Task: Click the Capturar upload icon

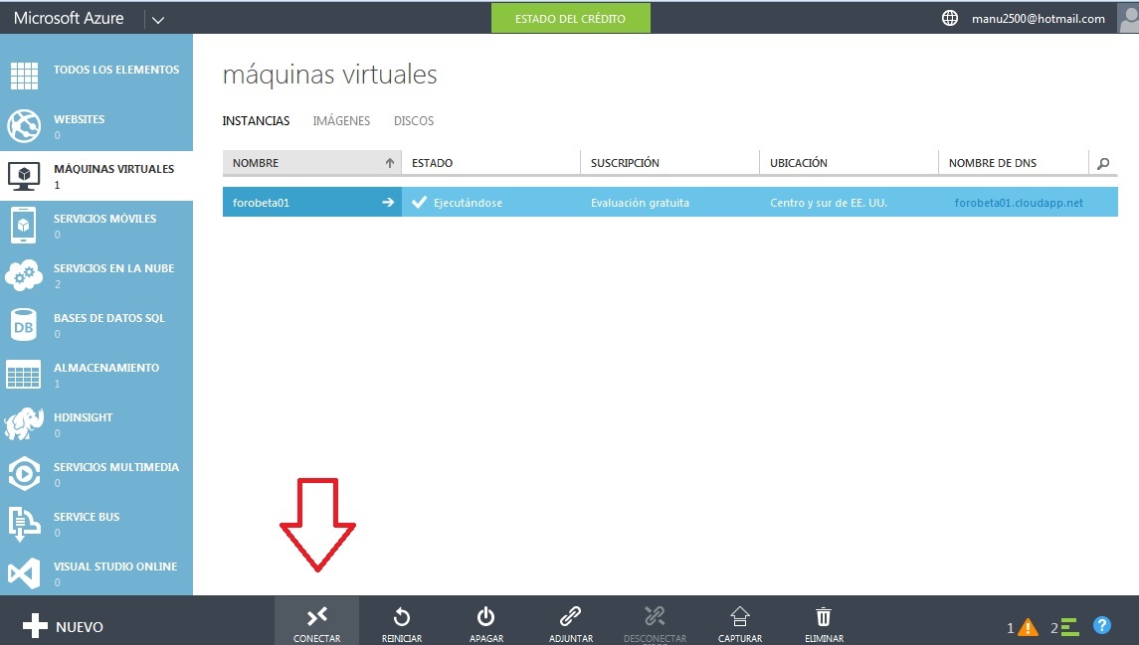Action: click(x=739, y=617)
